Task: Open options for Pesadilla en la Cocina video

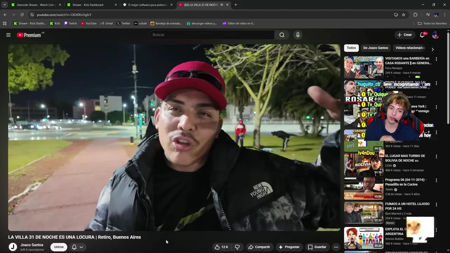Action: (x=436, y=181)
